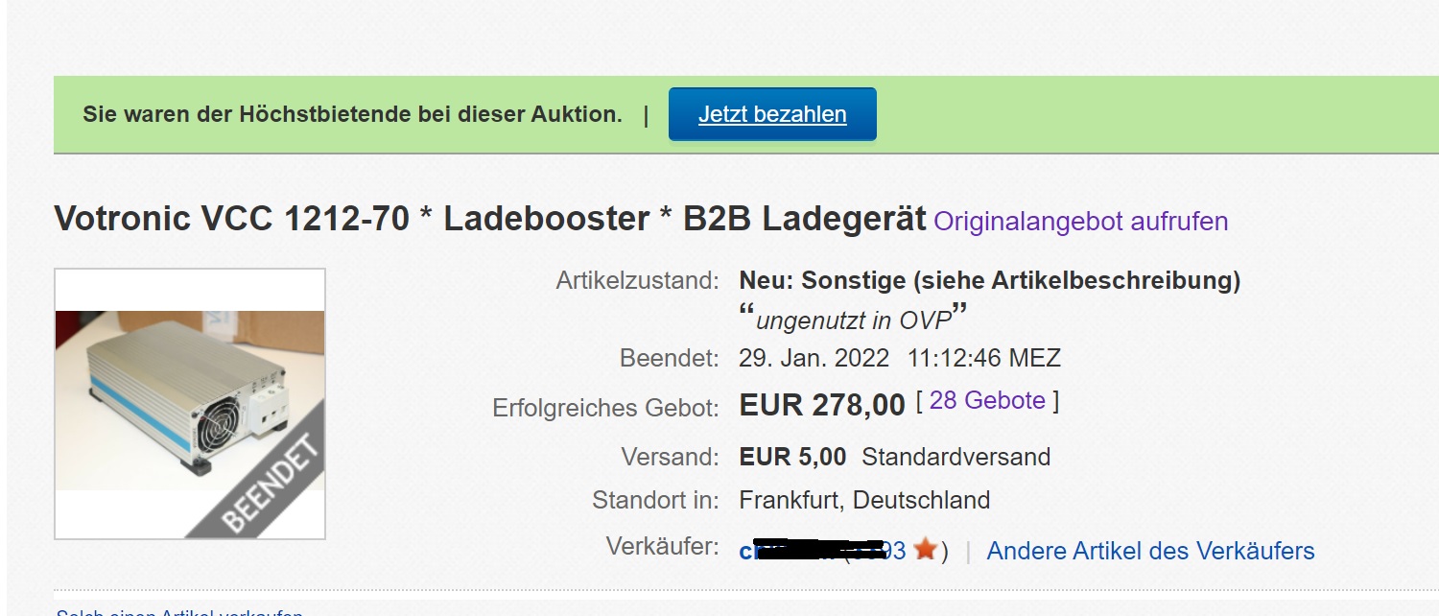Screen dimensions: 1439x616
Task: Select the Votronic VCC 1212-70 item title
Action: pyautogui.click(x=489, y=220)
